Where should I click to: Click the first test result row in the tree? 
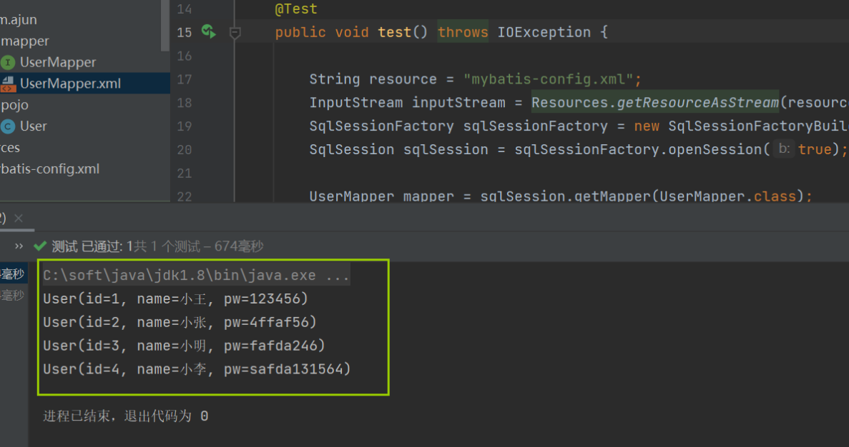12,274
